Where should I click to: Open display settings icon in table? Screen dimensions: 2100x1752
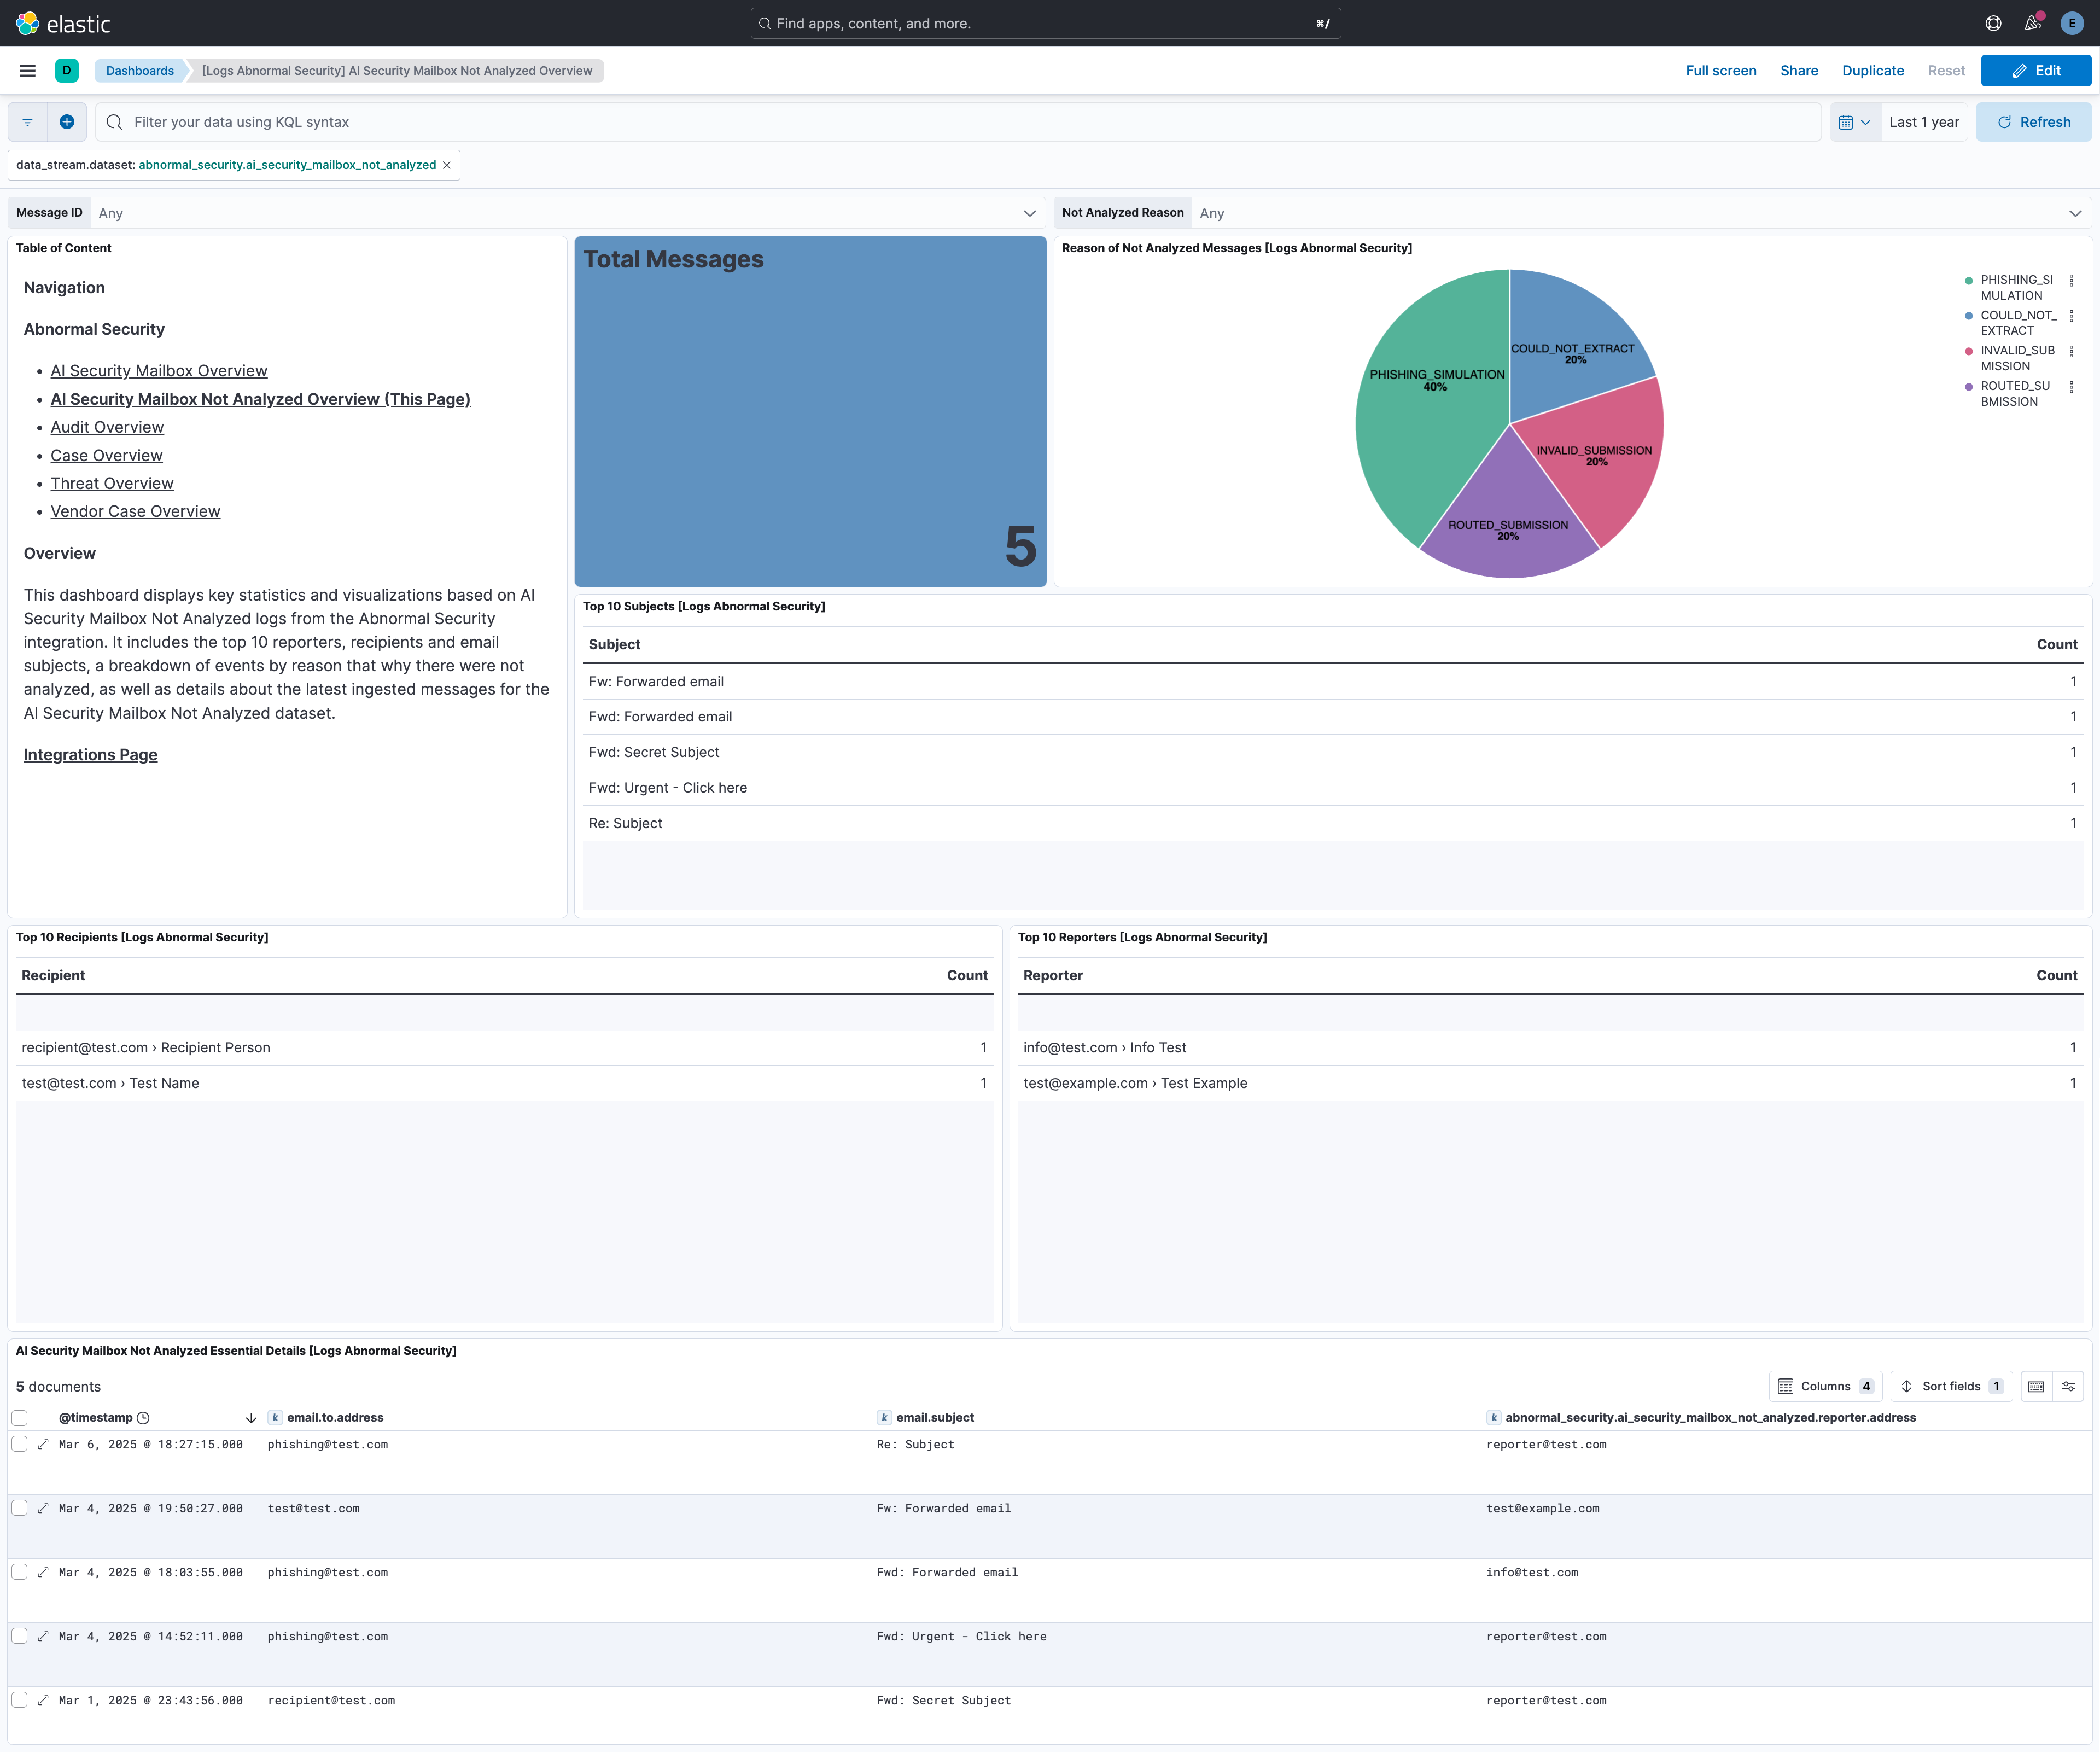tap(2068, 1386)
